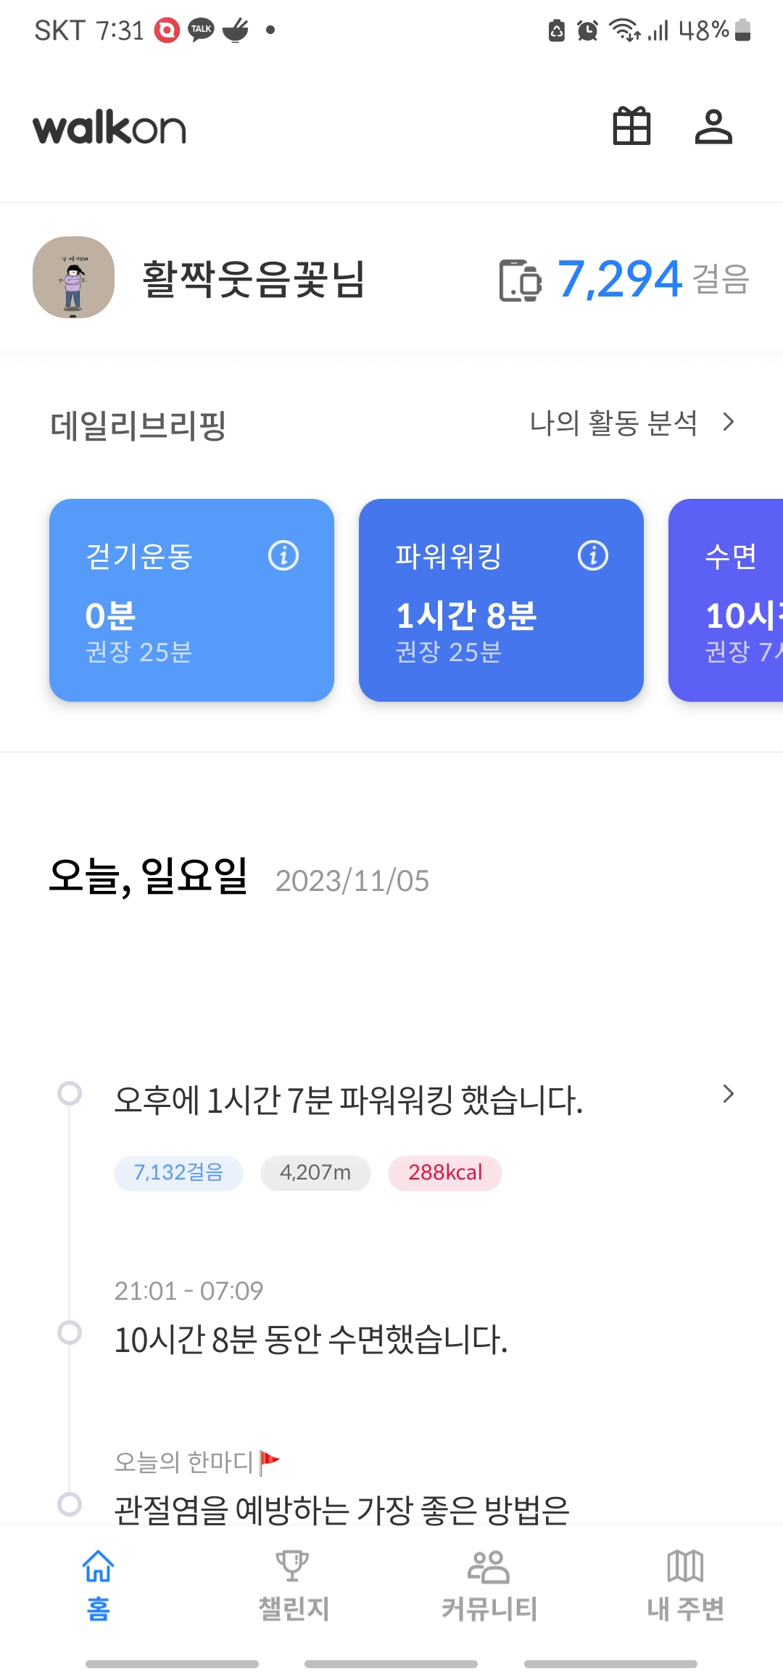Select the 7,132걸음 steps chip
Viewport: 783px width, 1679px height.
click(178, 1173)
